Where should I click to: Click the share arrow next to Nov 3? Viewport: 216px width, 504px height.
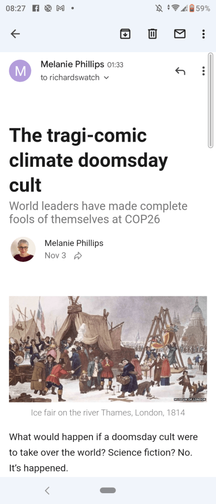click(78, 256)
